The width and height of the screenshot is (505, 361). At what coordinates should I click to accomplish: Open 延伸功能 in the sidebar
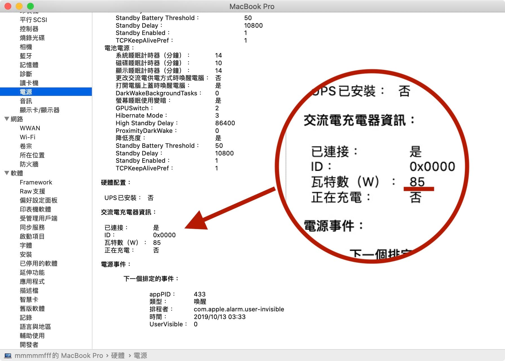tap(32, 272)
